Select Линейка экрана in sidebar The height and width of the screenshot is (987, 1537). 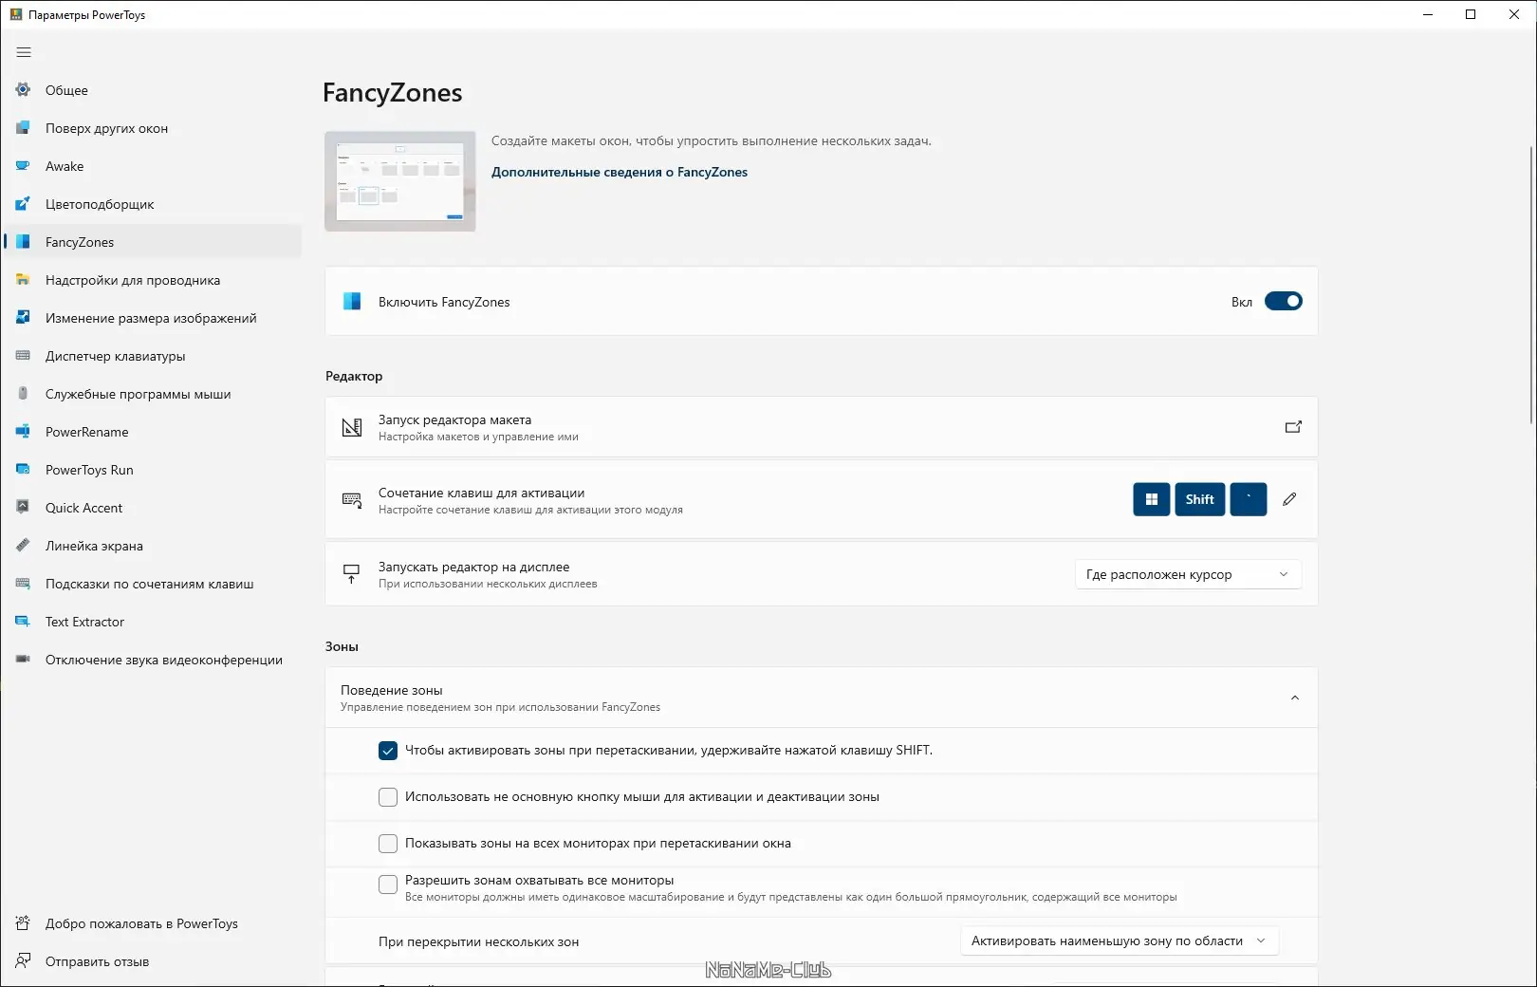click(153, 546)
